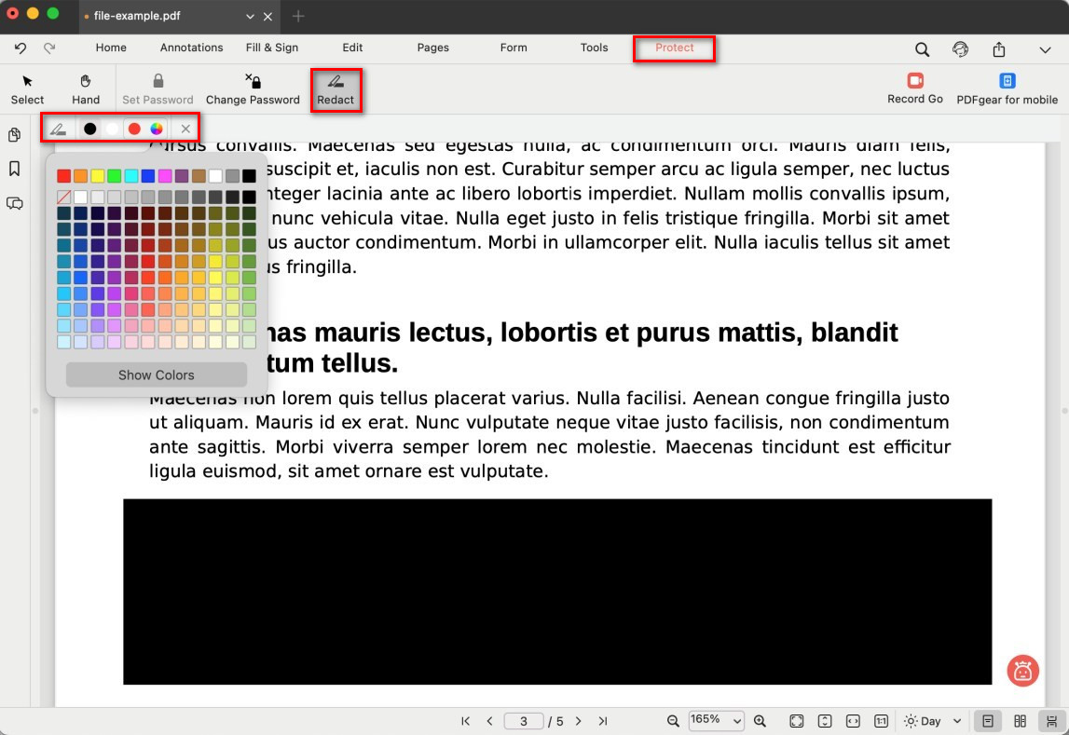Open the Fill & Sign tab
Image resolution: width=1069 pixels, height=735 pixels.
pyautogui.click(x=272, y=48)
